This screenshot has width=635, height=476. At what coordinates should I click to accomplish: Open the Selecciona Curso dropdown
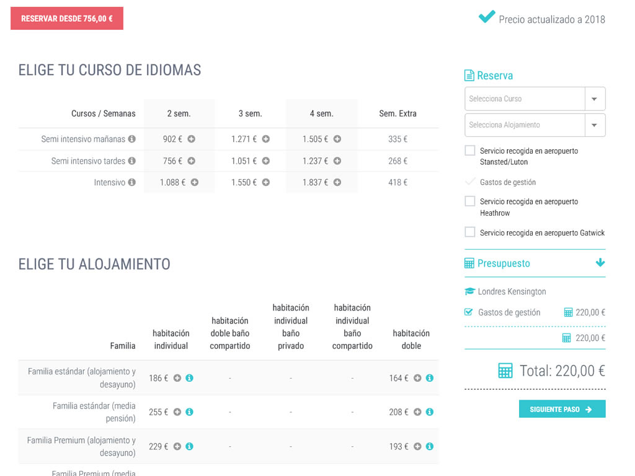(594, 99)
